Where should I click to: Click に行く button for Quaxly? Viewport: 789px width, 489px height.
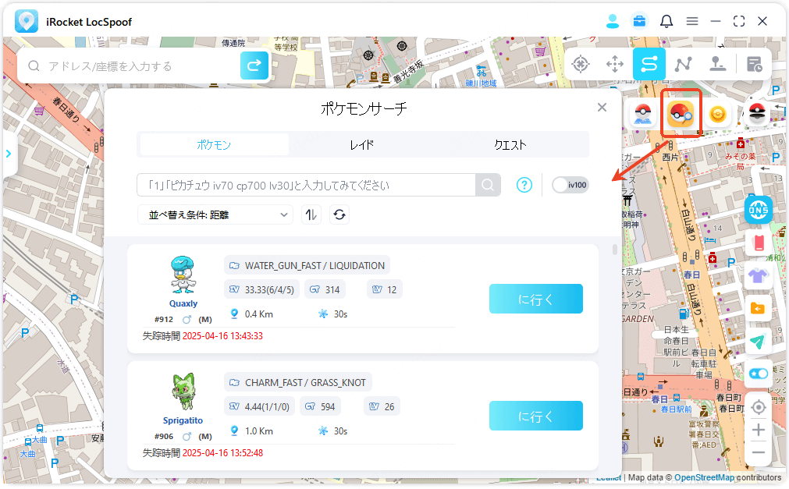pyautogui.click(x=536, y=299)
